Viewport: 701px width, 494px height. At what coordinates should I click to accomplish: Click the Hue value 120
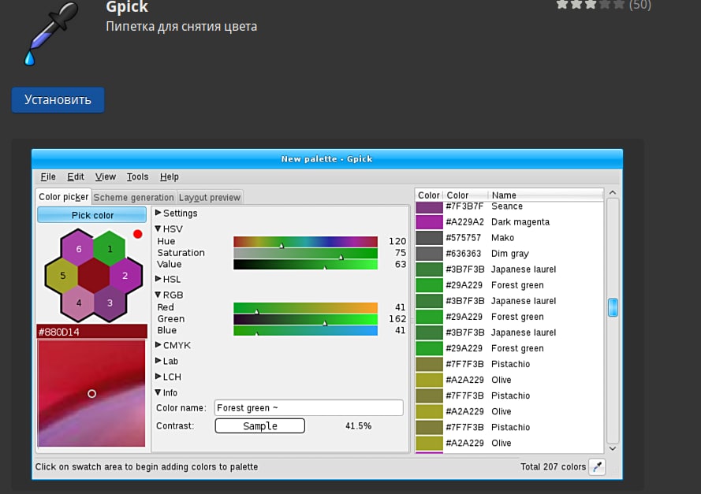point(397,242)
